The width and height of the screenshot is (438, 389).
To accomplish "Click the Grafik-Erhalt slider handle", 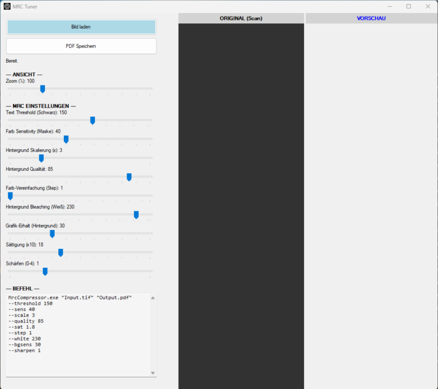I will [x=52, y=234].
